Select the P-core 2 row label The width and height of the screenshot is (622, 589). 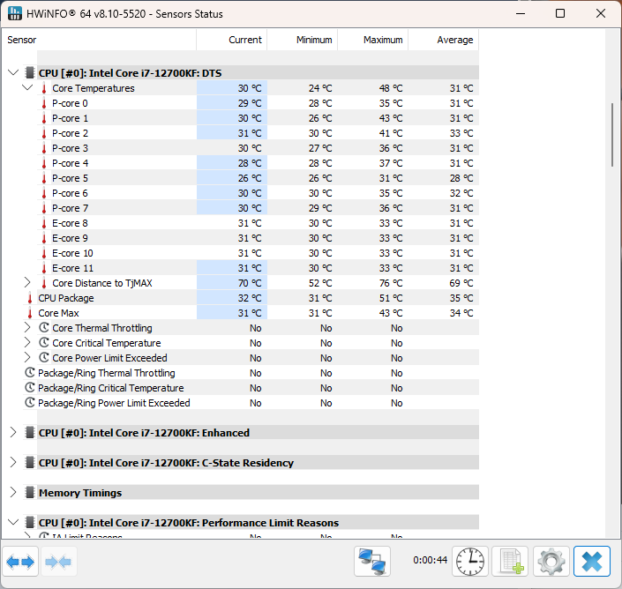71,133
